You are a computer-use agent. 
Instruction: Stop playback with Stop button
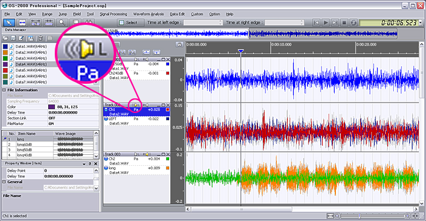[344, 23]
